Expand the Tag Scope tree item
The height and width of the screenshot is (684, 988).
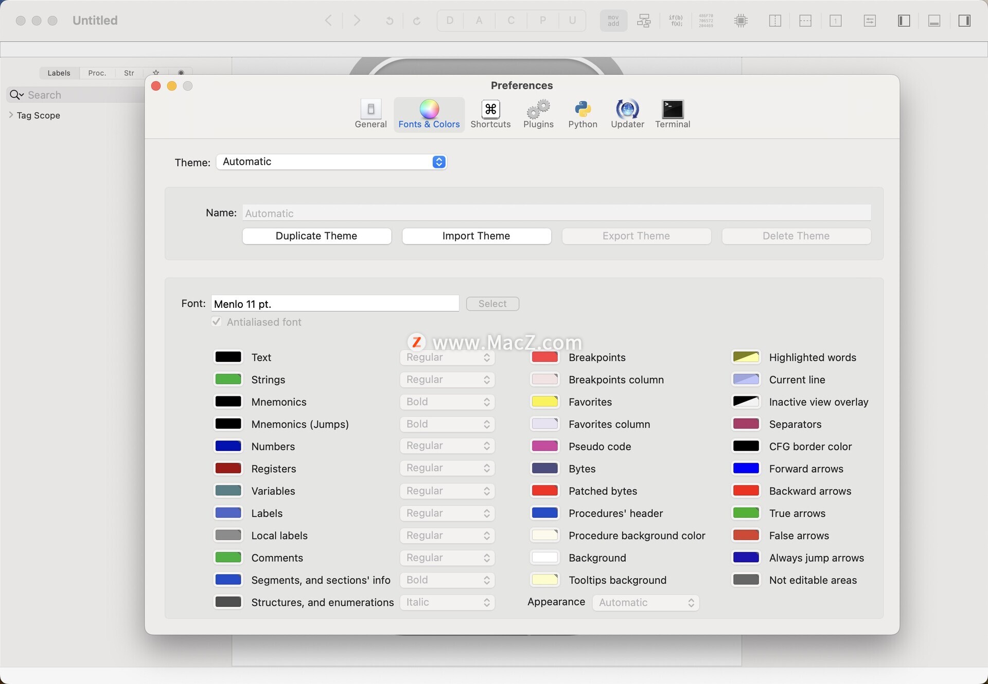tap(11, 115)
